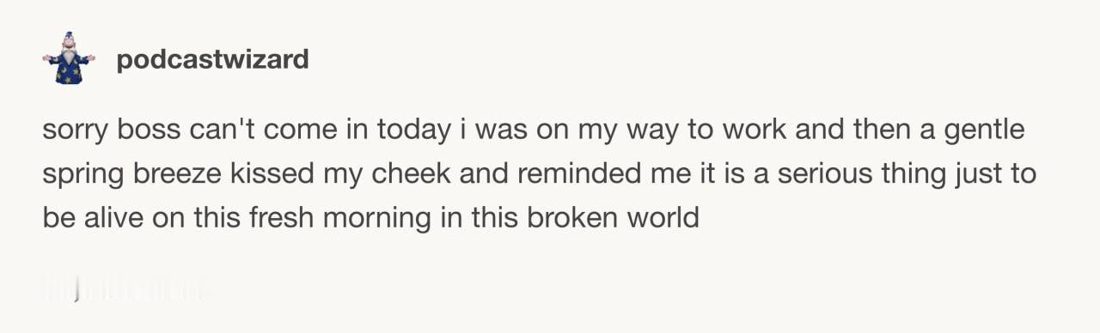Click the wizard avatar image
The image size is (1100, 333).
(68, 58)
